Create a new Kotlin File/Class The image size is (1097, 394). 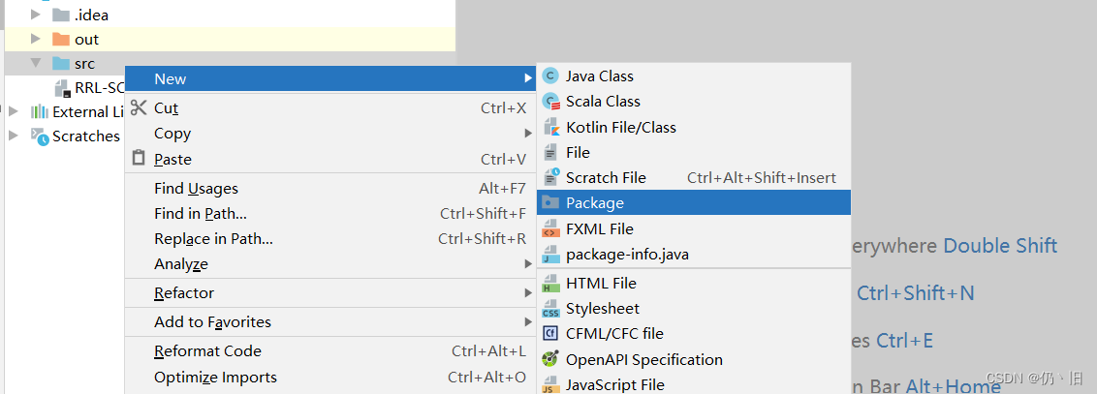click(694, 127)
